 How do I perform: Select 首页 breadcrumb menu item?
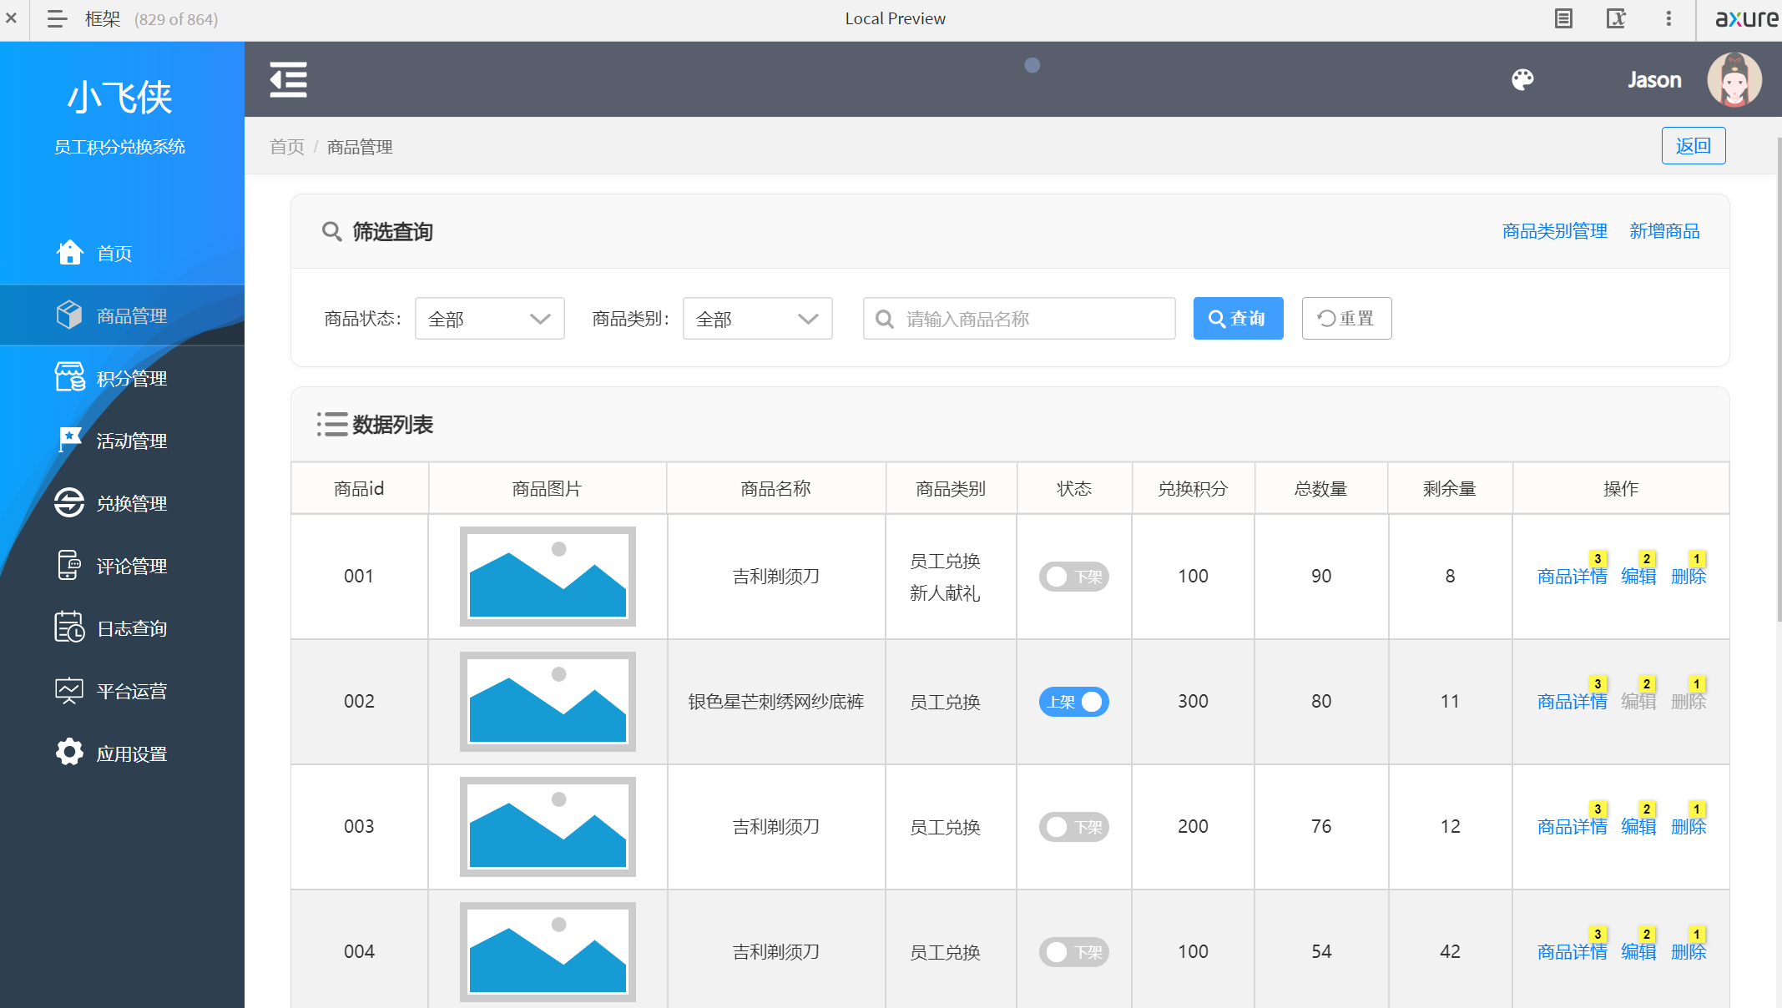(x=288, y=145)
